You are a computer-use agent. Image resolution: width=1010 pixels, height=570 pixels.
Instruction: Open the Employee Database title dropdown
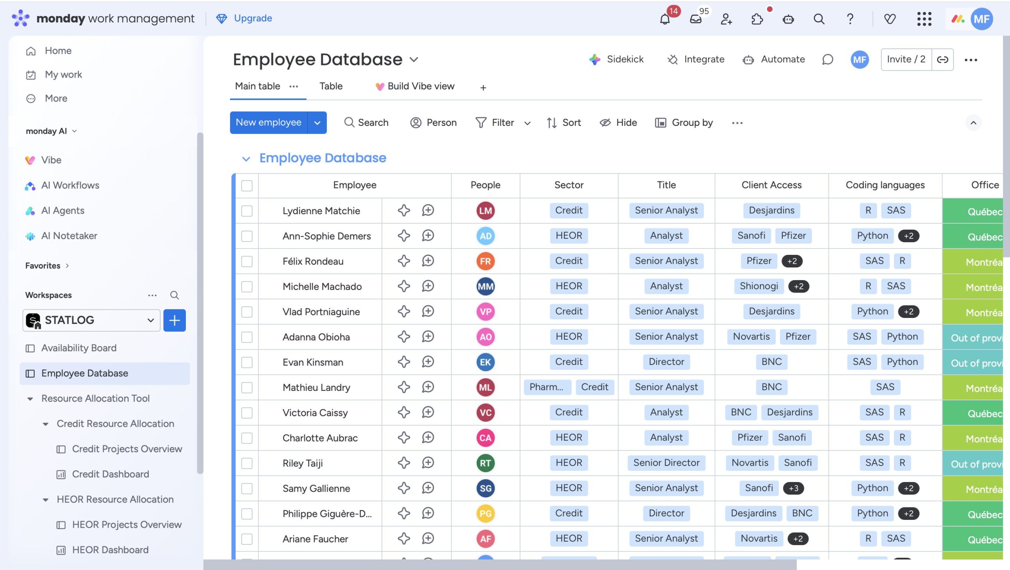[413, 60]
